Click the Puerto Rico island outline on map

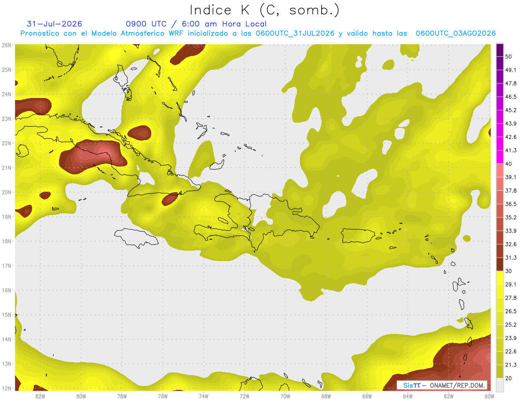(x=358, y=235)
